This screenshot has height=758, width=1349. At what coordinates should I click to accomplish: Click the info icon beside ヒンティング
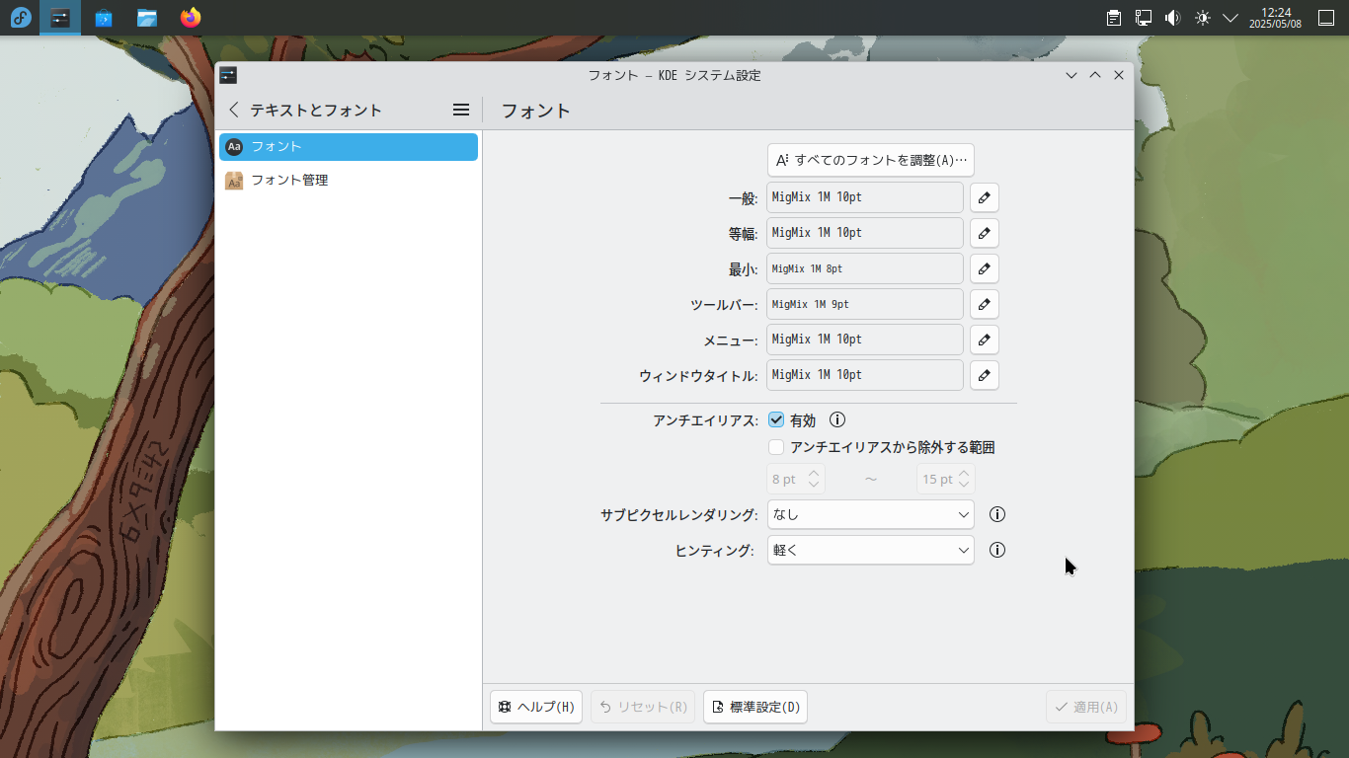click(997, 550)
